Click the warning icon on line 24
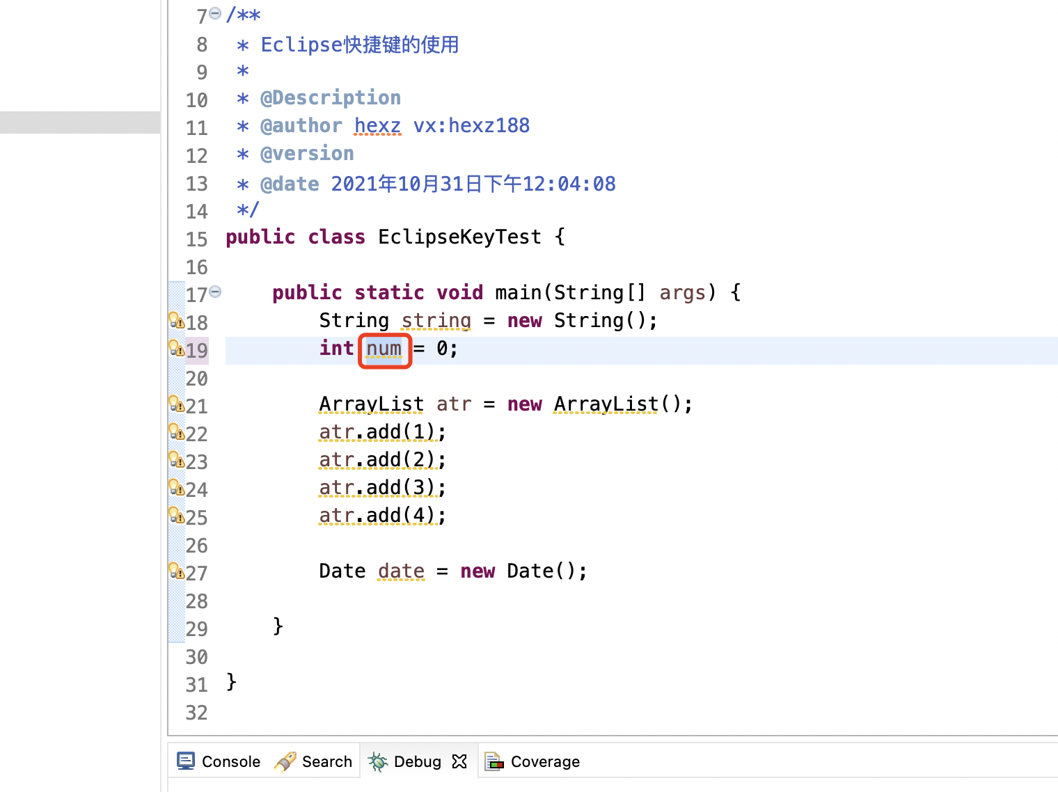The width and height of the screenshot is (1058, 792). pyautogui.click(x=176, y=487)
